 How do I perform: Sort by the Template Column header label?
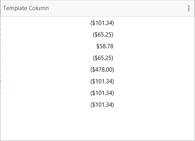point(26,8)
